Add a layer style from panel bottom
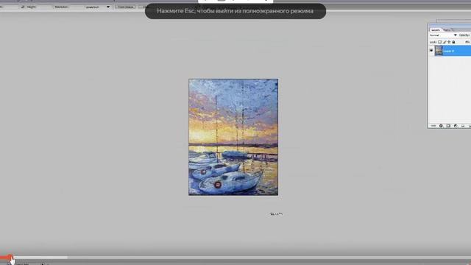Viewport: 471px width, 265px height. (x=441, y=126)
